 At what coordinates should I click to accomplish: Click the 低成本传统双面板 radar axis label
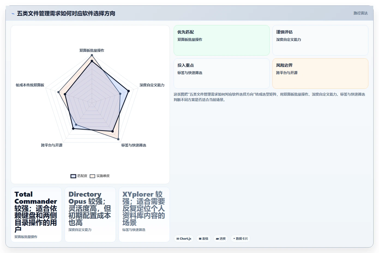click(x=30, y=85)
